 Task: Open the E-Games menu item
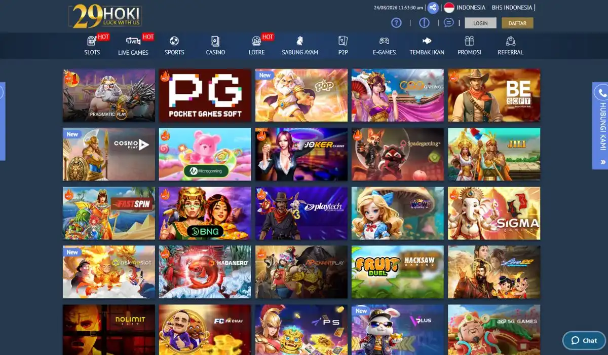pos(384,46)
